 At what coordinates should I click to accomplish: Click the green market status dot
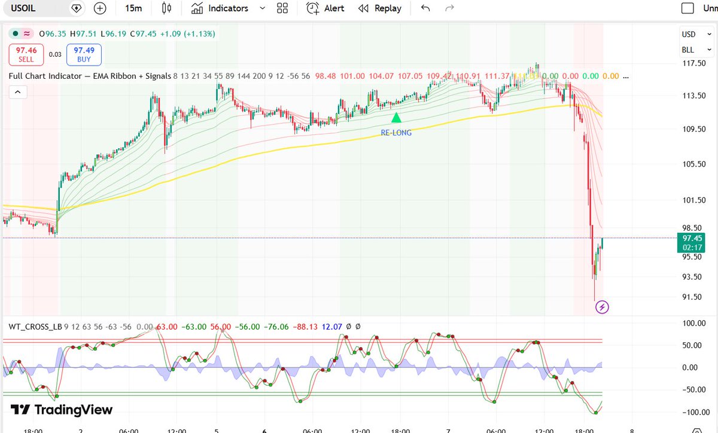point(15,33)
